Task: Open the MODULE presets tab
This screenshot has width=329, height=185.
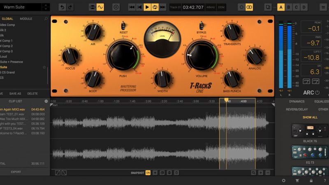Action: click(x=26, y=18)
